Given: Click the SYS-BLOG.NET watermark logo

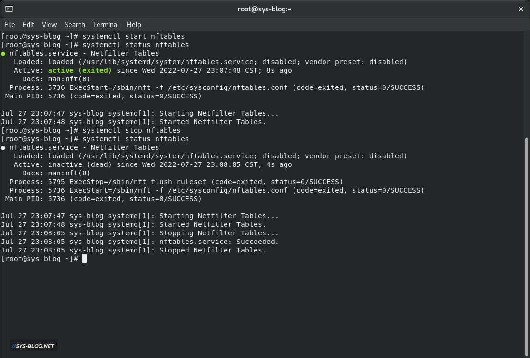Looking at the screenshot, I should [33, 346].
